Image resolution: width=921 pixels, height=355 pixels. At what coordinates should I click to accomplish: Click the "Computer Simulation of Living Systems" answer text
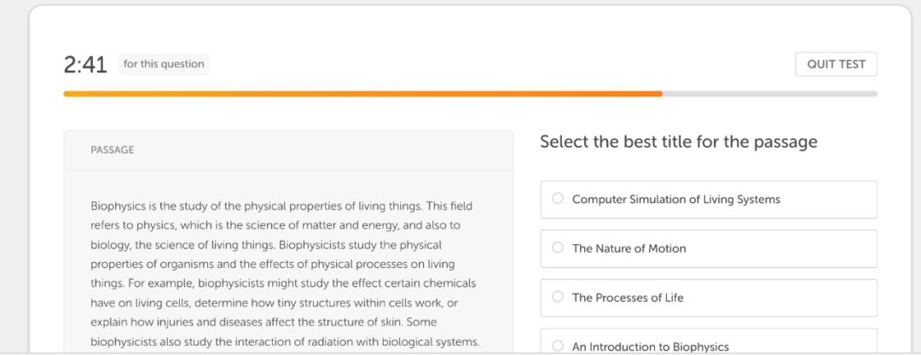675,200
